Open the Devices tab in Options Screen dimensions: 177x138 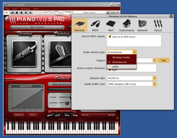pyautogui.click(x=79, y=25)
